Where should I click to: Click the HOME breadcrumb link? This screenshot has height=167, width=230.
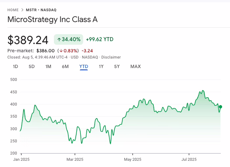tap(13, 10)
